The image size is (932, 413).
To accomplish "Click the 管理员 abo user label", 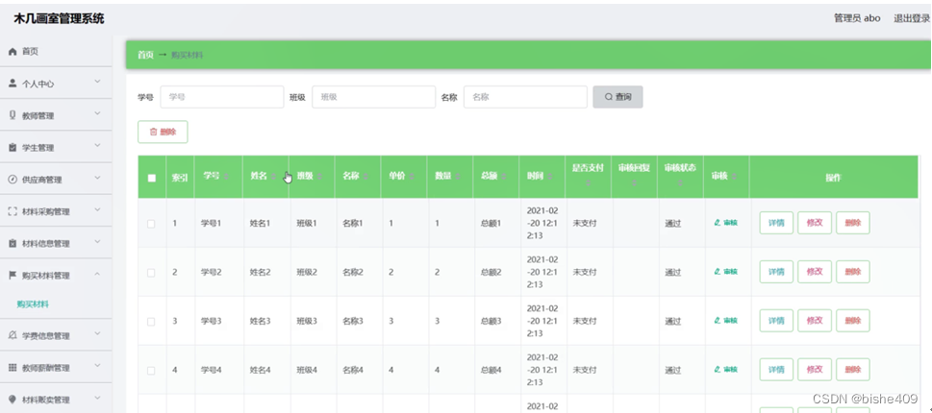I will 857,18.
